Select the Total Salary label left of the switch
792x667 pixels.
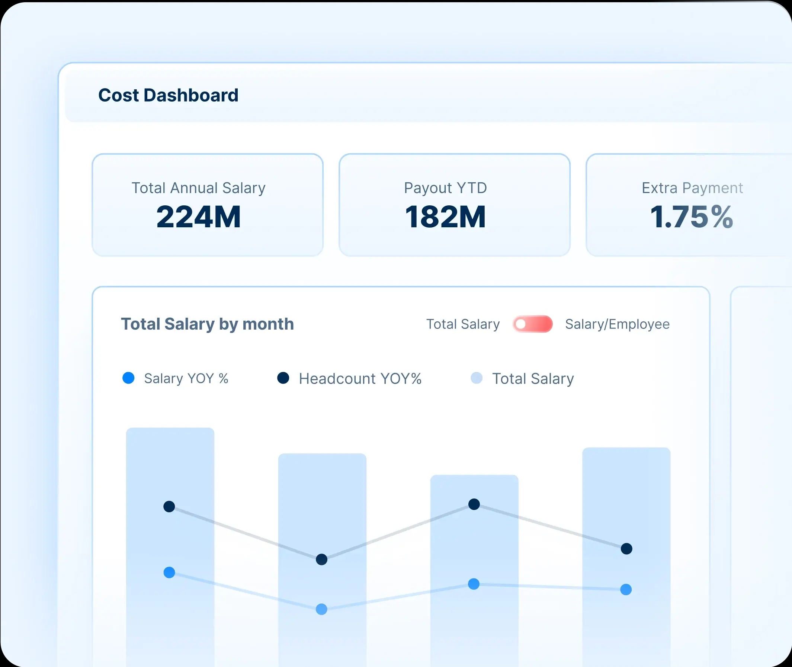[463, 324]
